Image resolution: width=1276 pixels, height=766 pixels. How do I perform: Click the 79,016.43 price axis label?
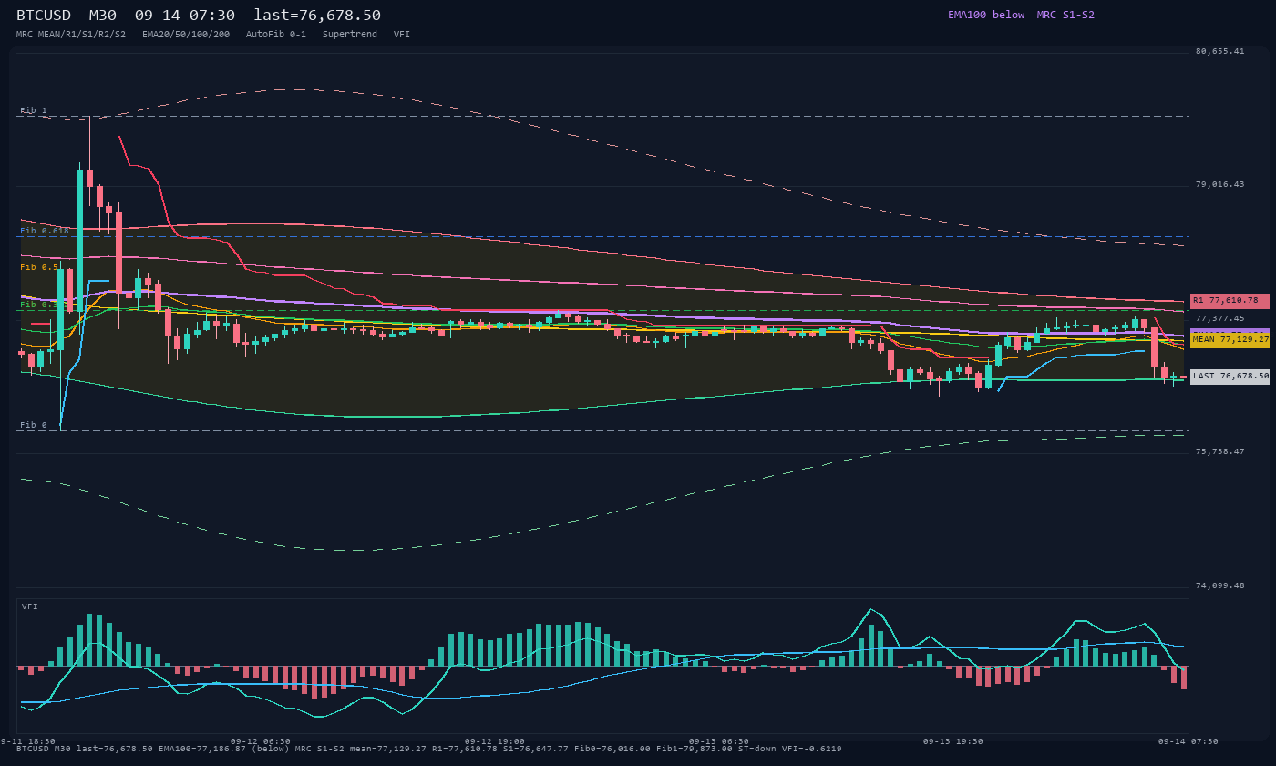(1219, 184)
